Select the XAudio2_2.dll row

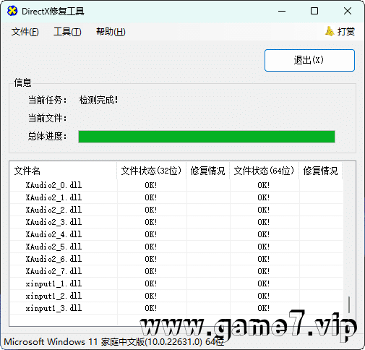point(176,210)
